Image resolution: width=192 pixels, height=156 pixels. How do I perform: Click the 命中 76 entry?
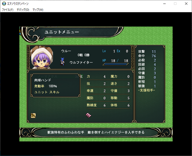point(147,56)
